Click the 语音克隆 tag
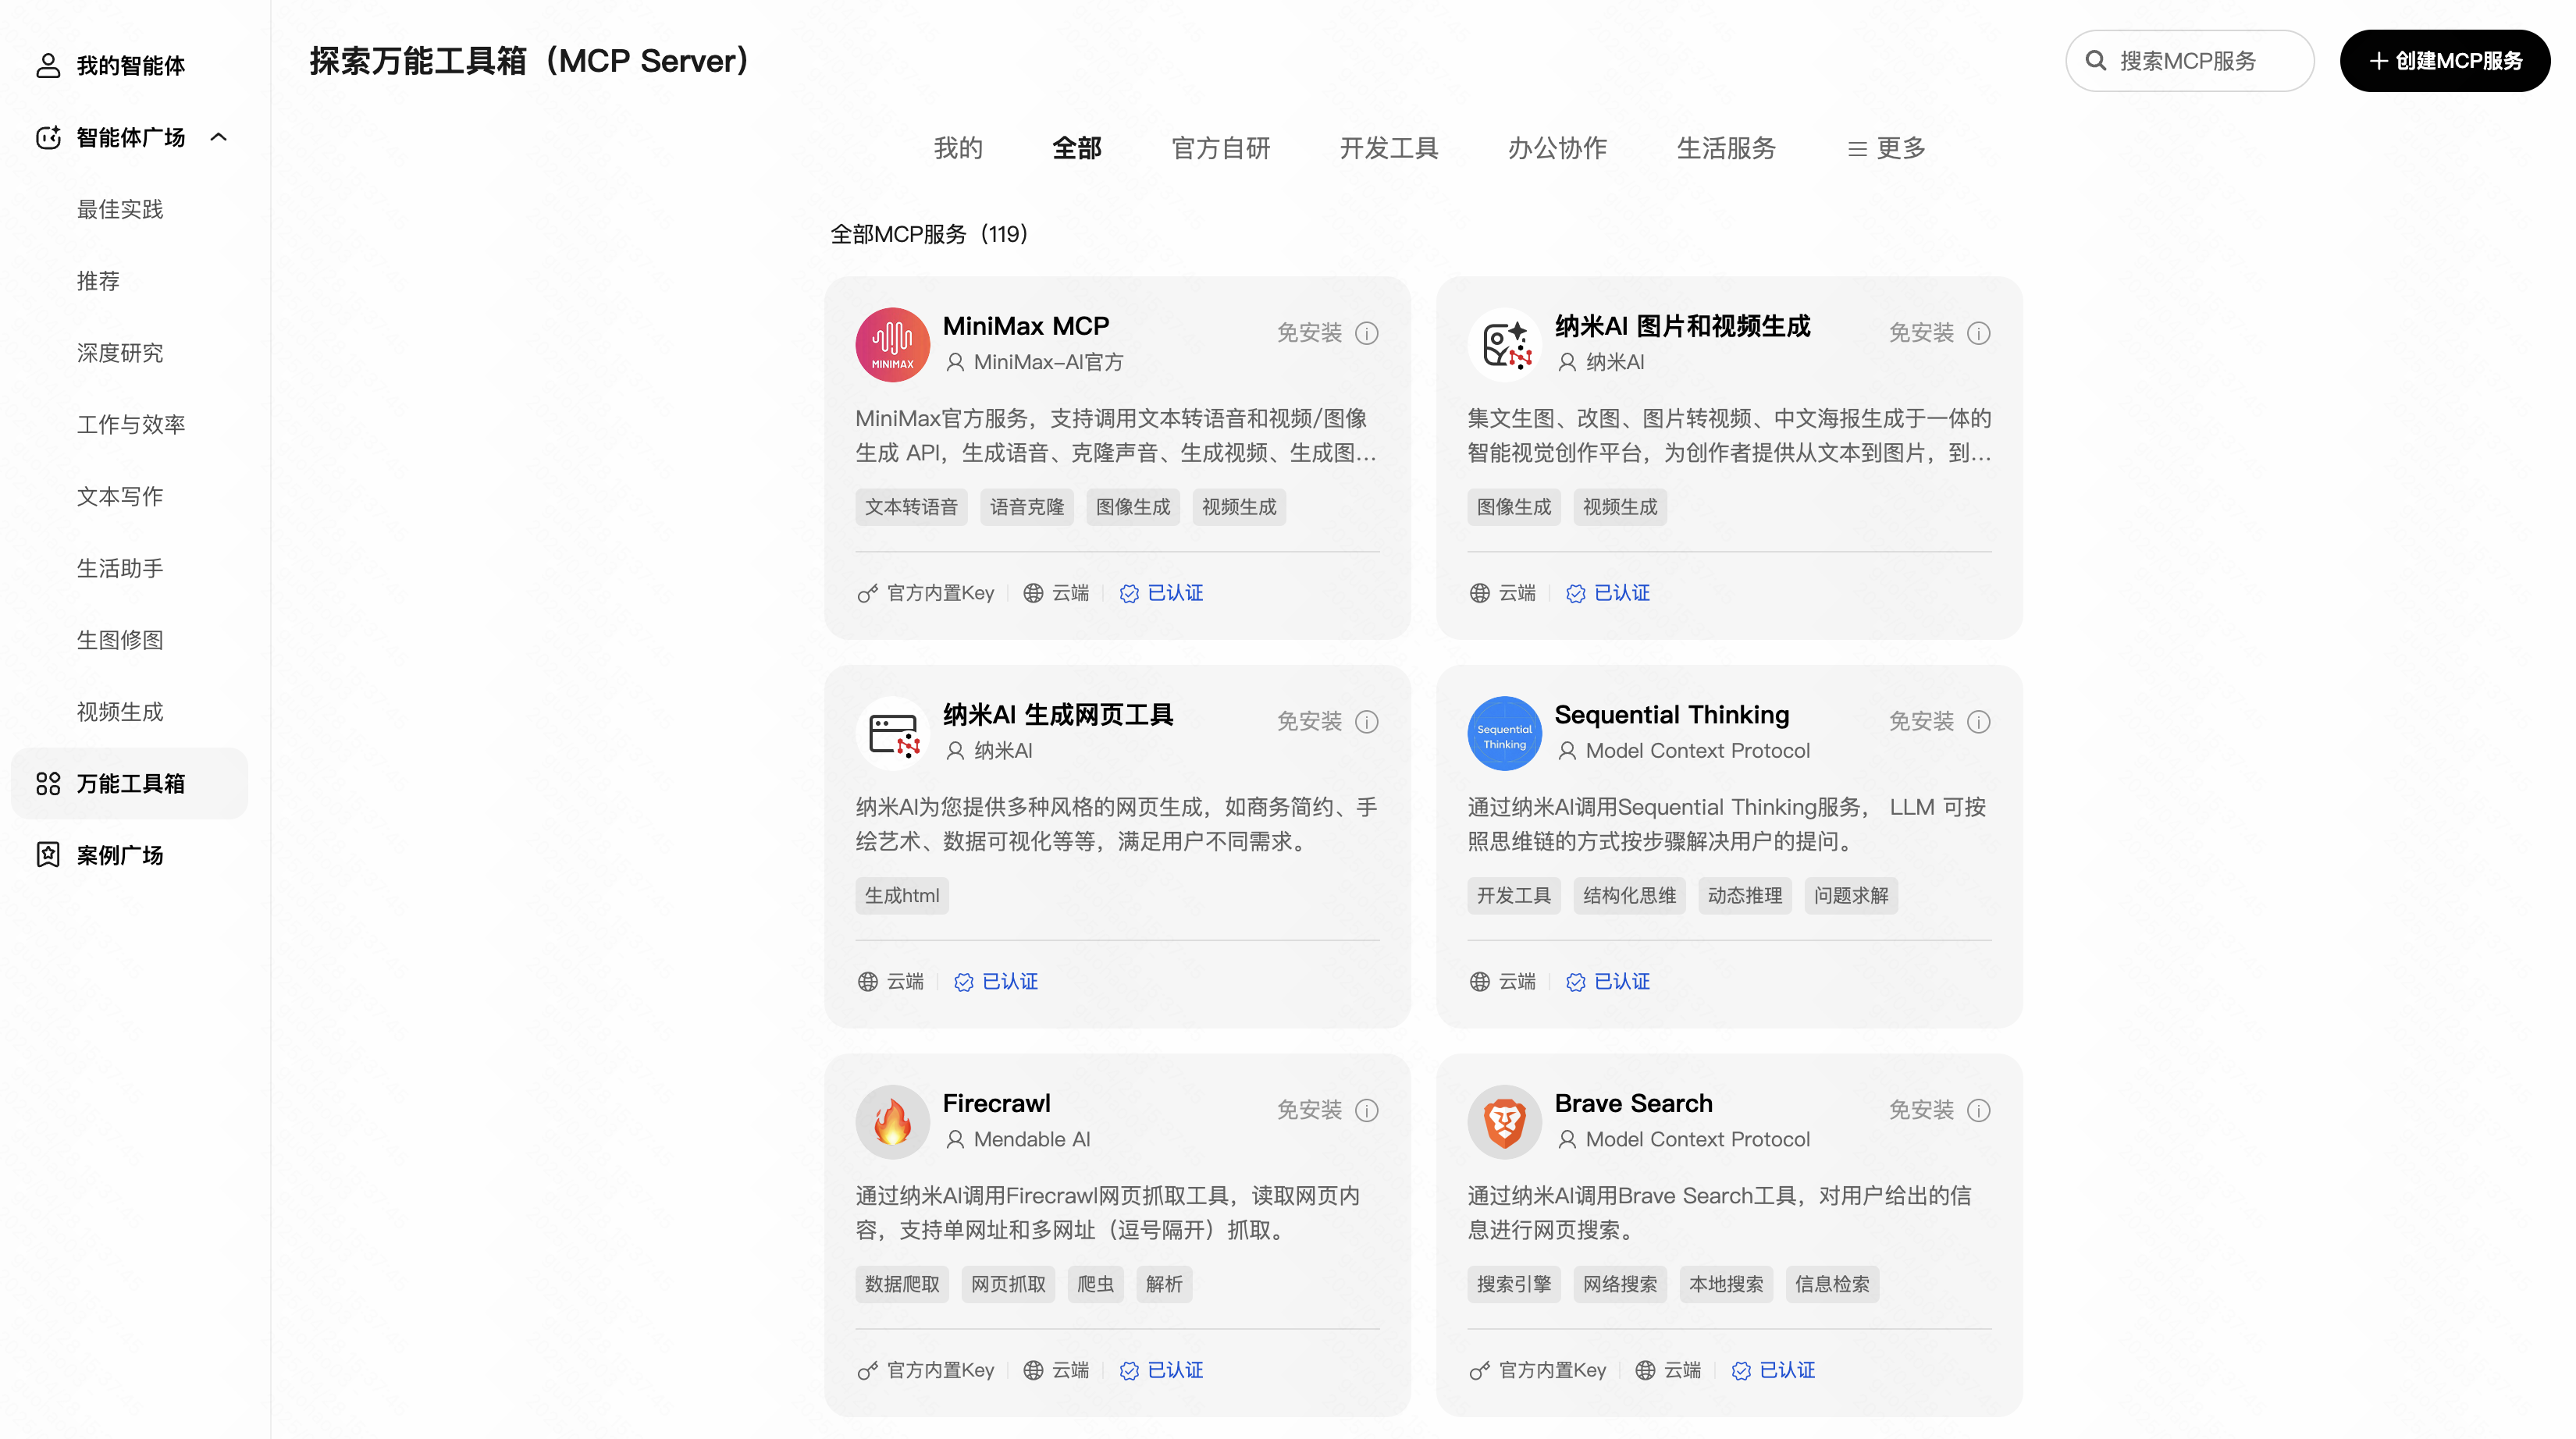Screen dimensions: 2576x1439 1027,507
